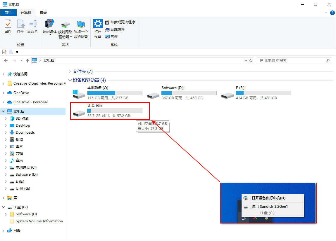Click 卸载或更改程序 in the ribbon
The width and height of the screenshot is (336, 241).
pyautogui.click(x=120, y=22)
